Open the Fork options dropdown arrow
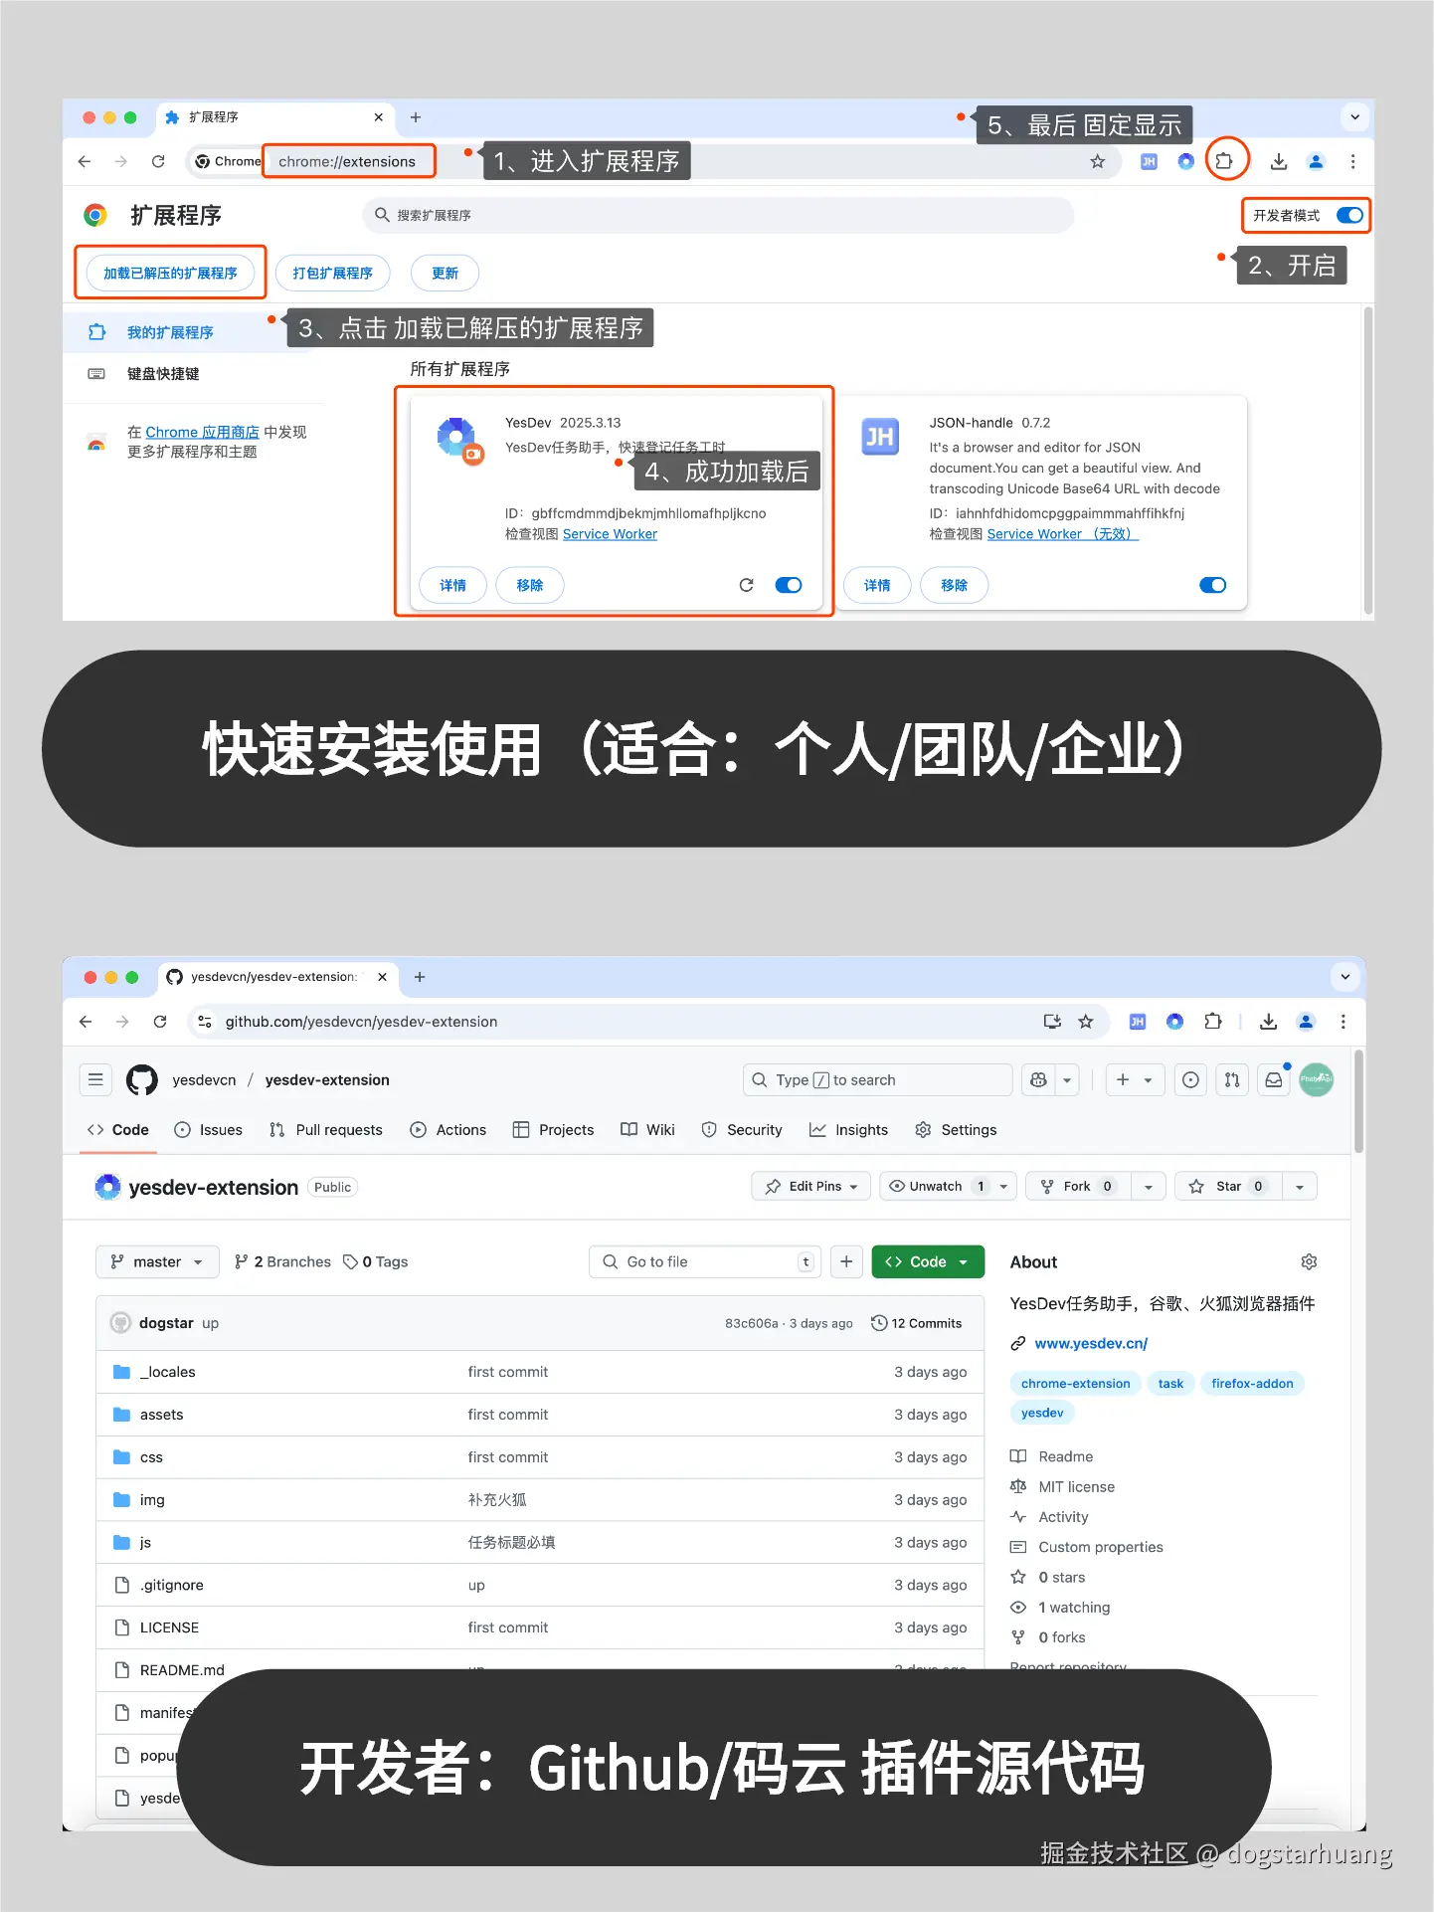The height and width of the screenshot is (1912, 1434). pos(1149,1186)
